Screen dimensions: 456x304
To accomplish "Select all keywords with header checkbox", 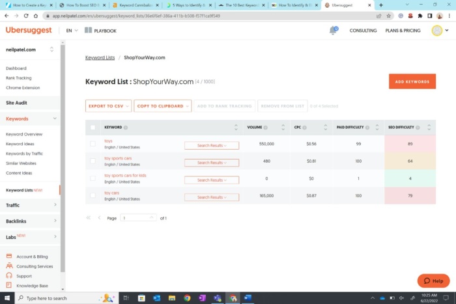I will point(93,128).
